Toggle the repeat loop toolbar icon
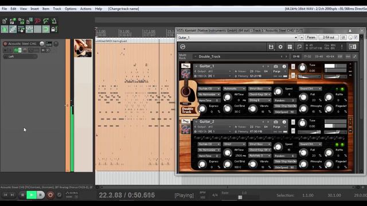This screenshot has height=206, width=367. pos(46,29)
